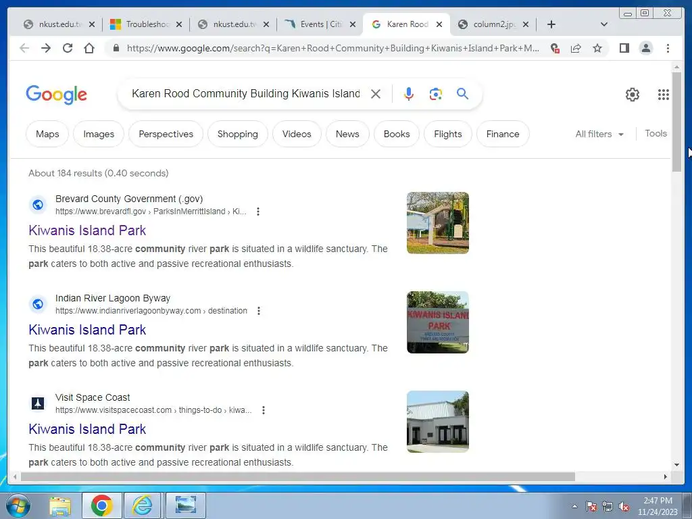Open the Chrome profile avatar menu

645,48
